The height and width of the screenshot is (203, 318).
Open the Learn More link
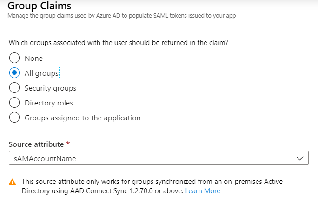coord(203,191)
